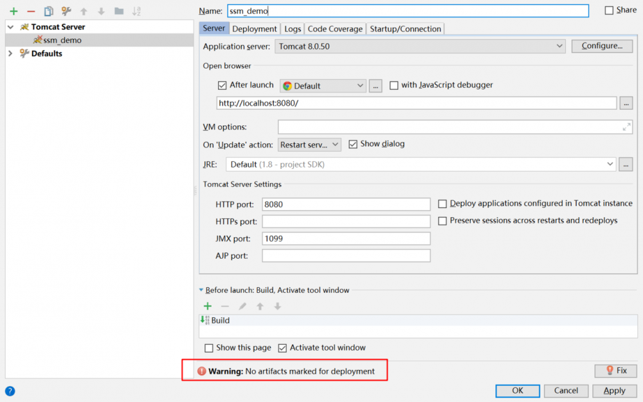Toggle the Share checkbox
Screen dimensions: 643x402
click(x=610, y=10)
